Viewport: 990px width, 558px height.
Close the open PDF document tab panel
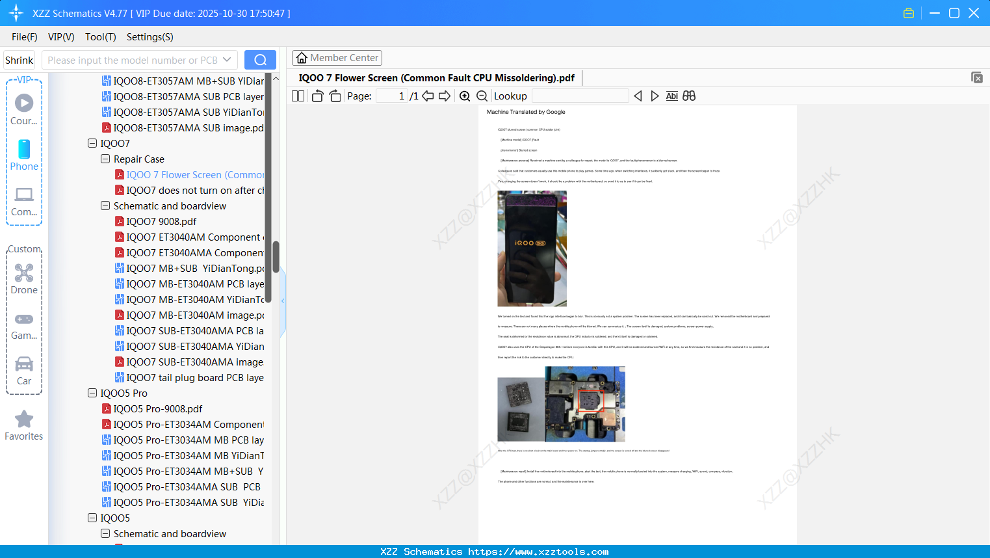(976, 77)
